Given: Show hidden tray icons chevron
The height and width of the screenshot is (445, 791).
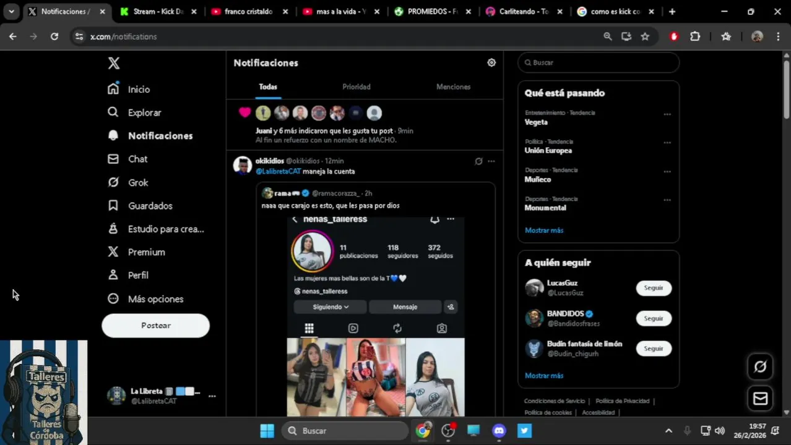Looking at the screenshot, I should [668, 431].
